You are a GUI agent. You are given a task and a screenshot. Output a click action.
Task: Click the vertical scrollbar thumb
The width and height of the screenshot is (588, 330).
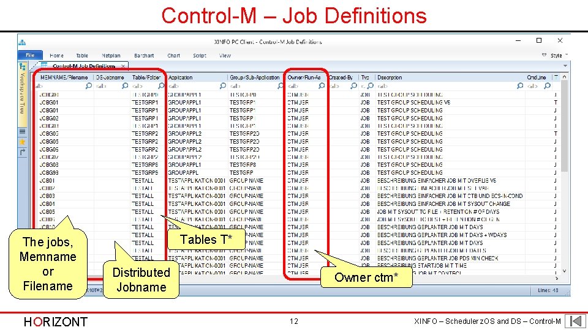564,126
